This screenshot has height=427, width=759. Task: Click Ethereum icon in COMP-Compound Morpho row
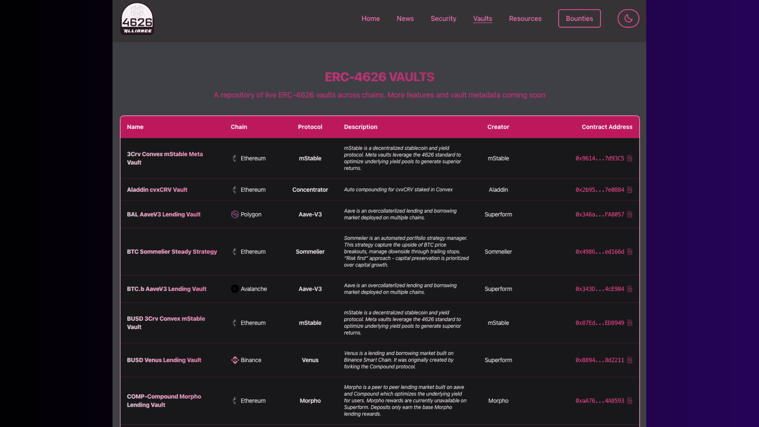click(x=235, y=401)
